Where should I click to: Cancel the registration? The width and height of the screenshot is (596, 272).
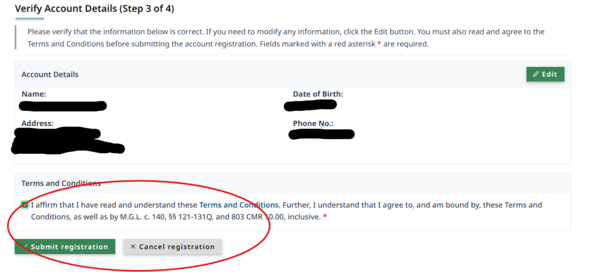pyautogui.click(x=172, y=246)
